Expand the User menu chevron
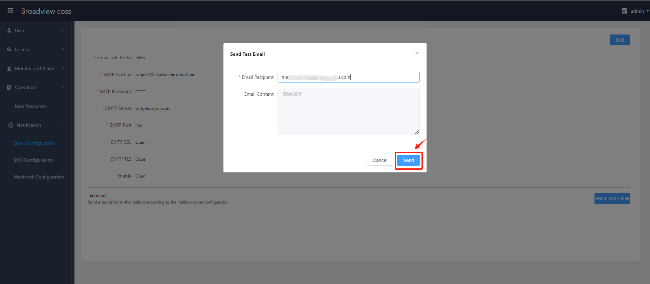The width and height of the screenshot is (650, 284). (x=62, y=30)
